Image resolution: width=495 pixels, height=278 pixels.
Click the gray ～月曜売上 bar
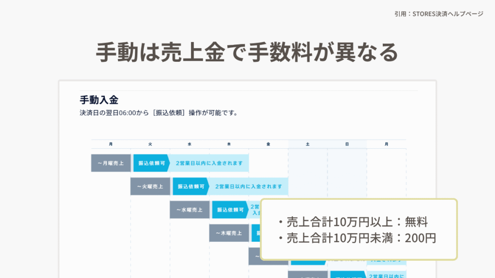(111, 163)
